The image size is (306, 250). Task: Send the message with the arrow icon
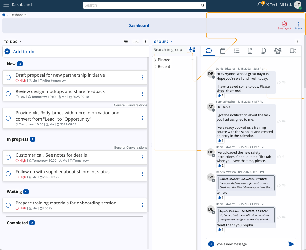coord(291,244)
